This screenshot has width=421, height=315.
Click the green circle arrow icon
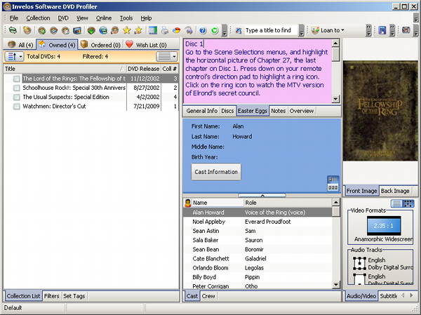pyautogui.click(x=215, y=30)
